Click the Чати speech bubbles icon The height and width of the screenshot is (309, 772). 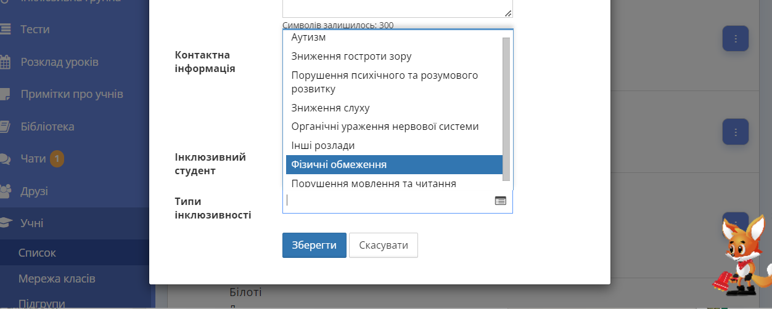pyautogui.click(x=6, y=159)
